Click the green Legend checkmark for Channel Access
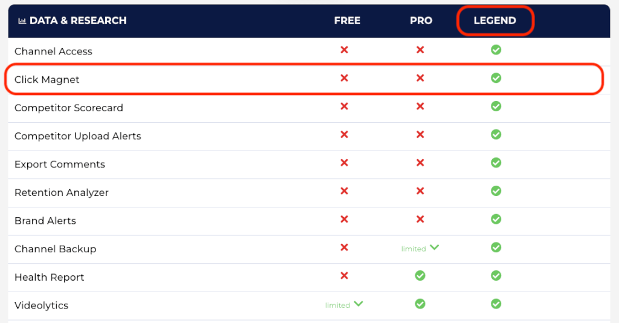619x323 pixels. (496, 50)
